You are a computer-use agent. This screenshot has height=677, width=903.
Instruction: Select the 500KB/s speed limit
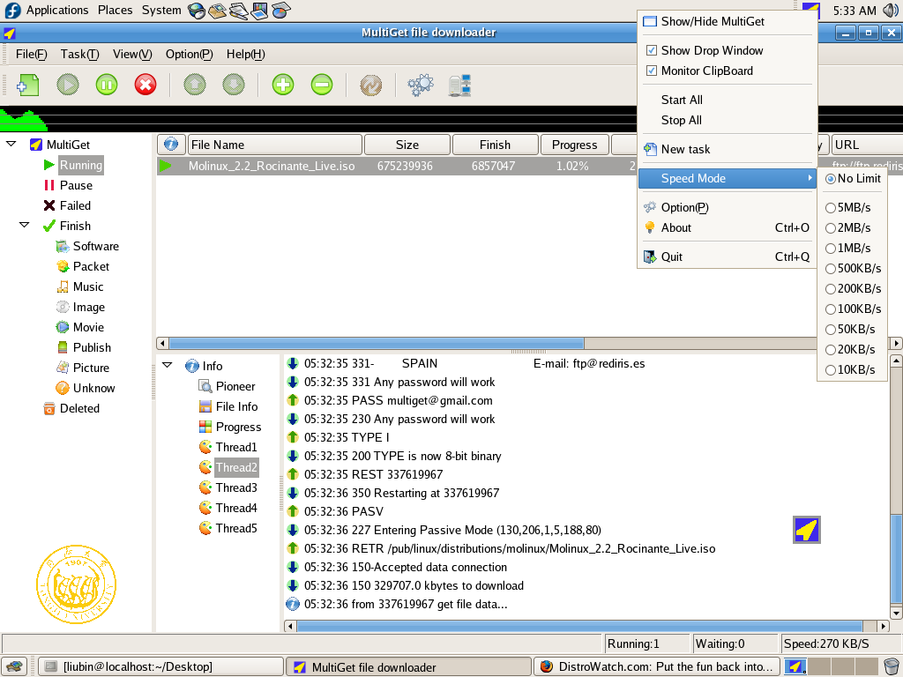coord(831,268)
